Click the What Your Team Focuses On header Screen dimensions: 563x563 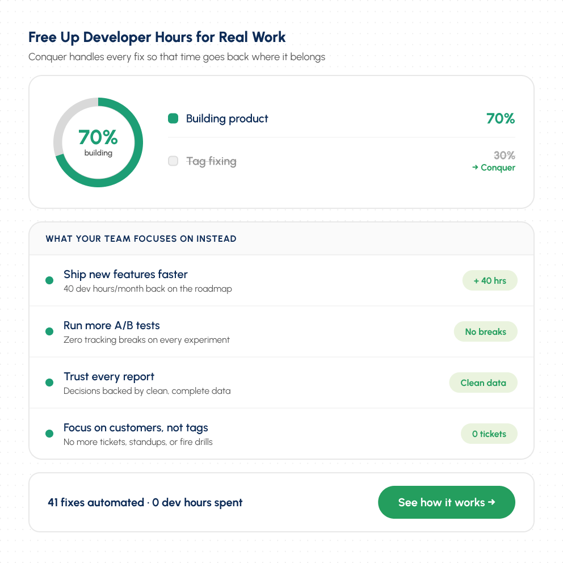coord(141,239)
